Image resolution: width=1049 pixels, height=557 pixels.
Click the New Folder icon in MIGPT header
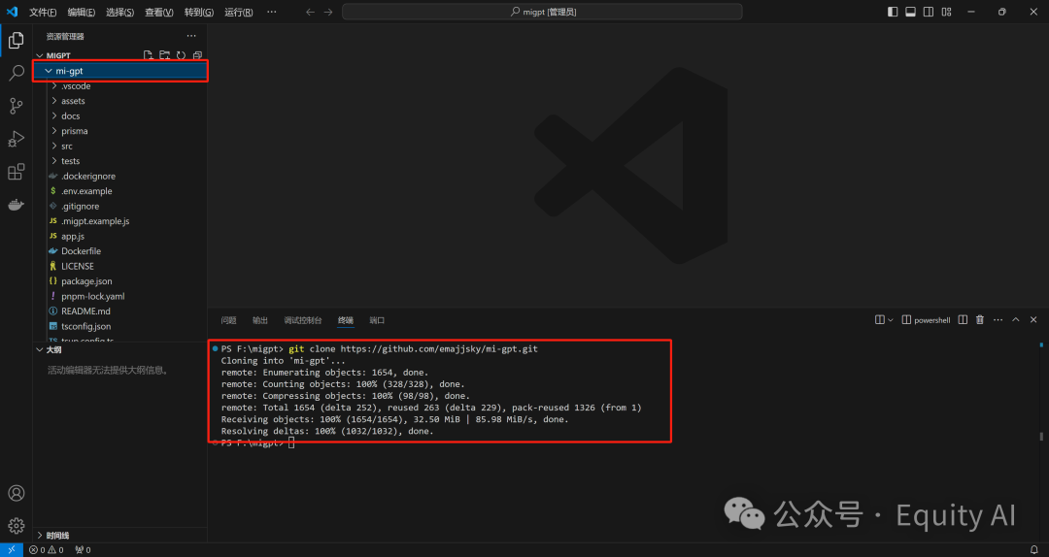click(164, 55)
